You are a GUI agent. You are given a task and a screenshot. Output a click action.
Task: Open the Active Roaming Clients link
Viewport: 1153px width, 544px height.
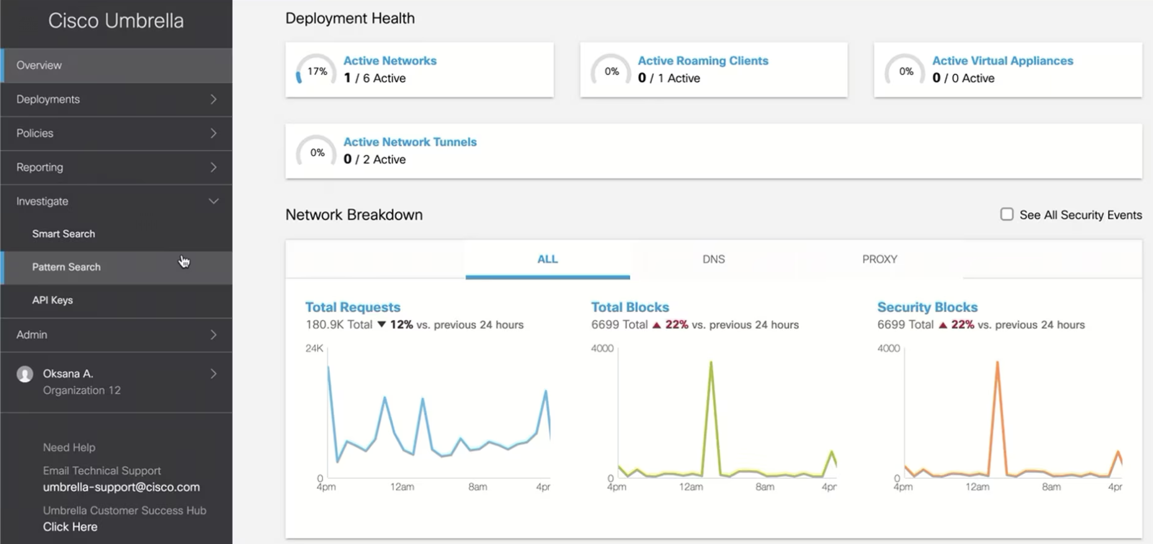coord(703,61)
